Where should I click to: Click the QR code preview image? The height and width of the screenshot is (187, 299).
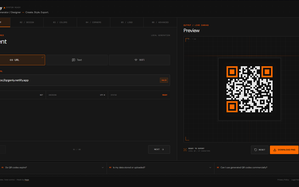[249, 89]
